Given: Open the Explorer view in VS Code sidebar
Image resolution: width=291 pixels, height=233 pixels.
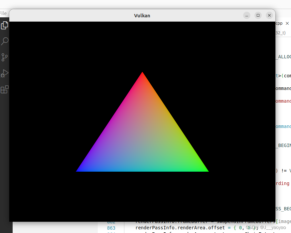Looking at the screenshot, I should tap(4, 25).
